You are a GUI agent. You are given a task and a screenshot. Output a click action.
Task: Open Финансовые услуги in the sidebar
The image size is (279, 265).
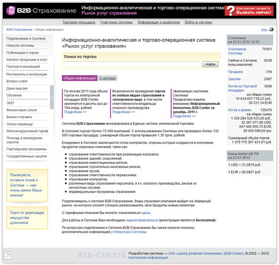point(22,110)
